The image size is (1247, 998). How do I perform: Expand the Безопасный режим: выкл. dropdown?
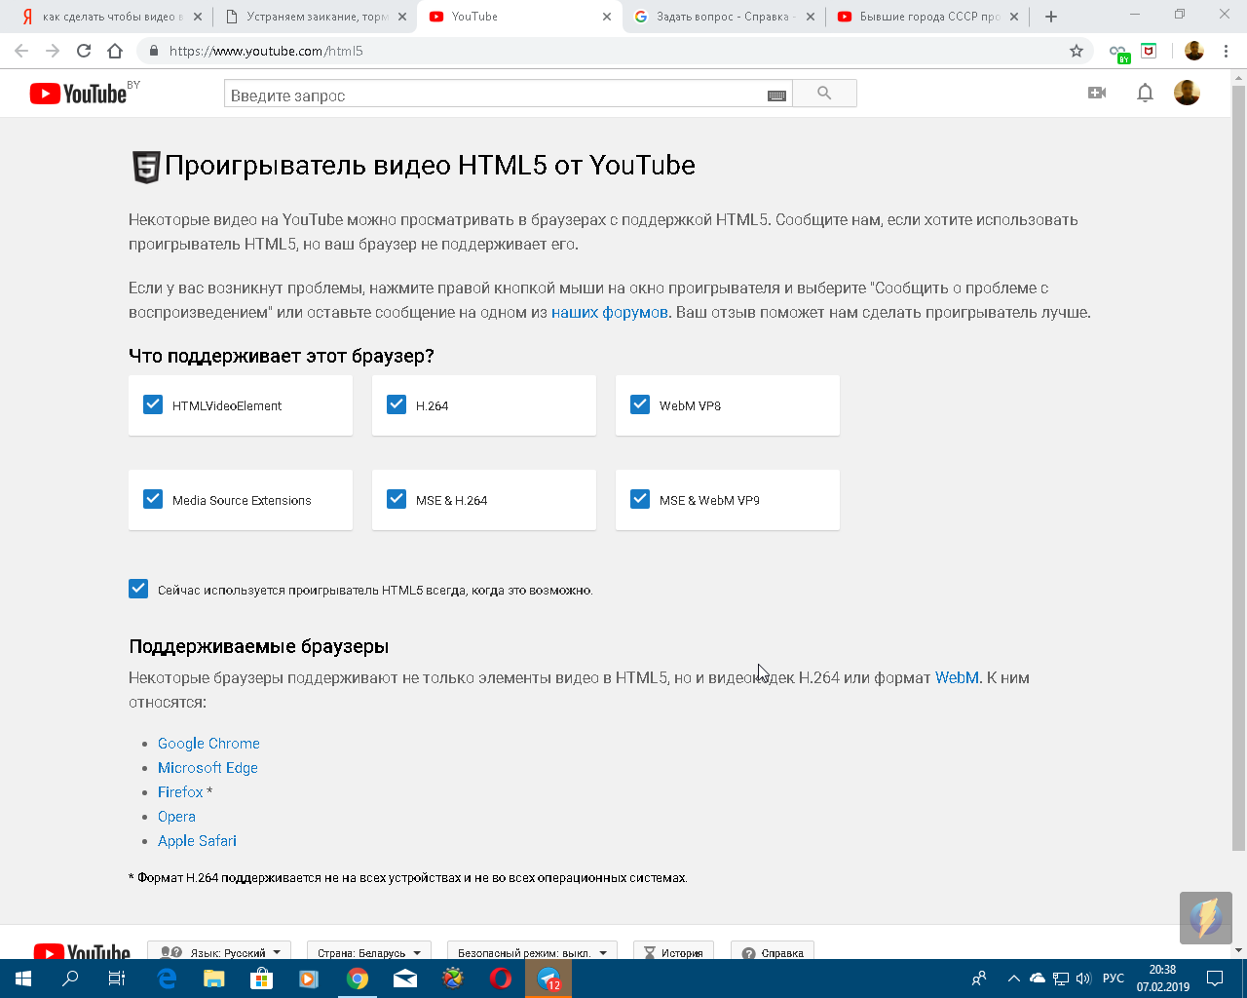532,951
